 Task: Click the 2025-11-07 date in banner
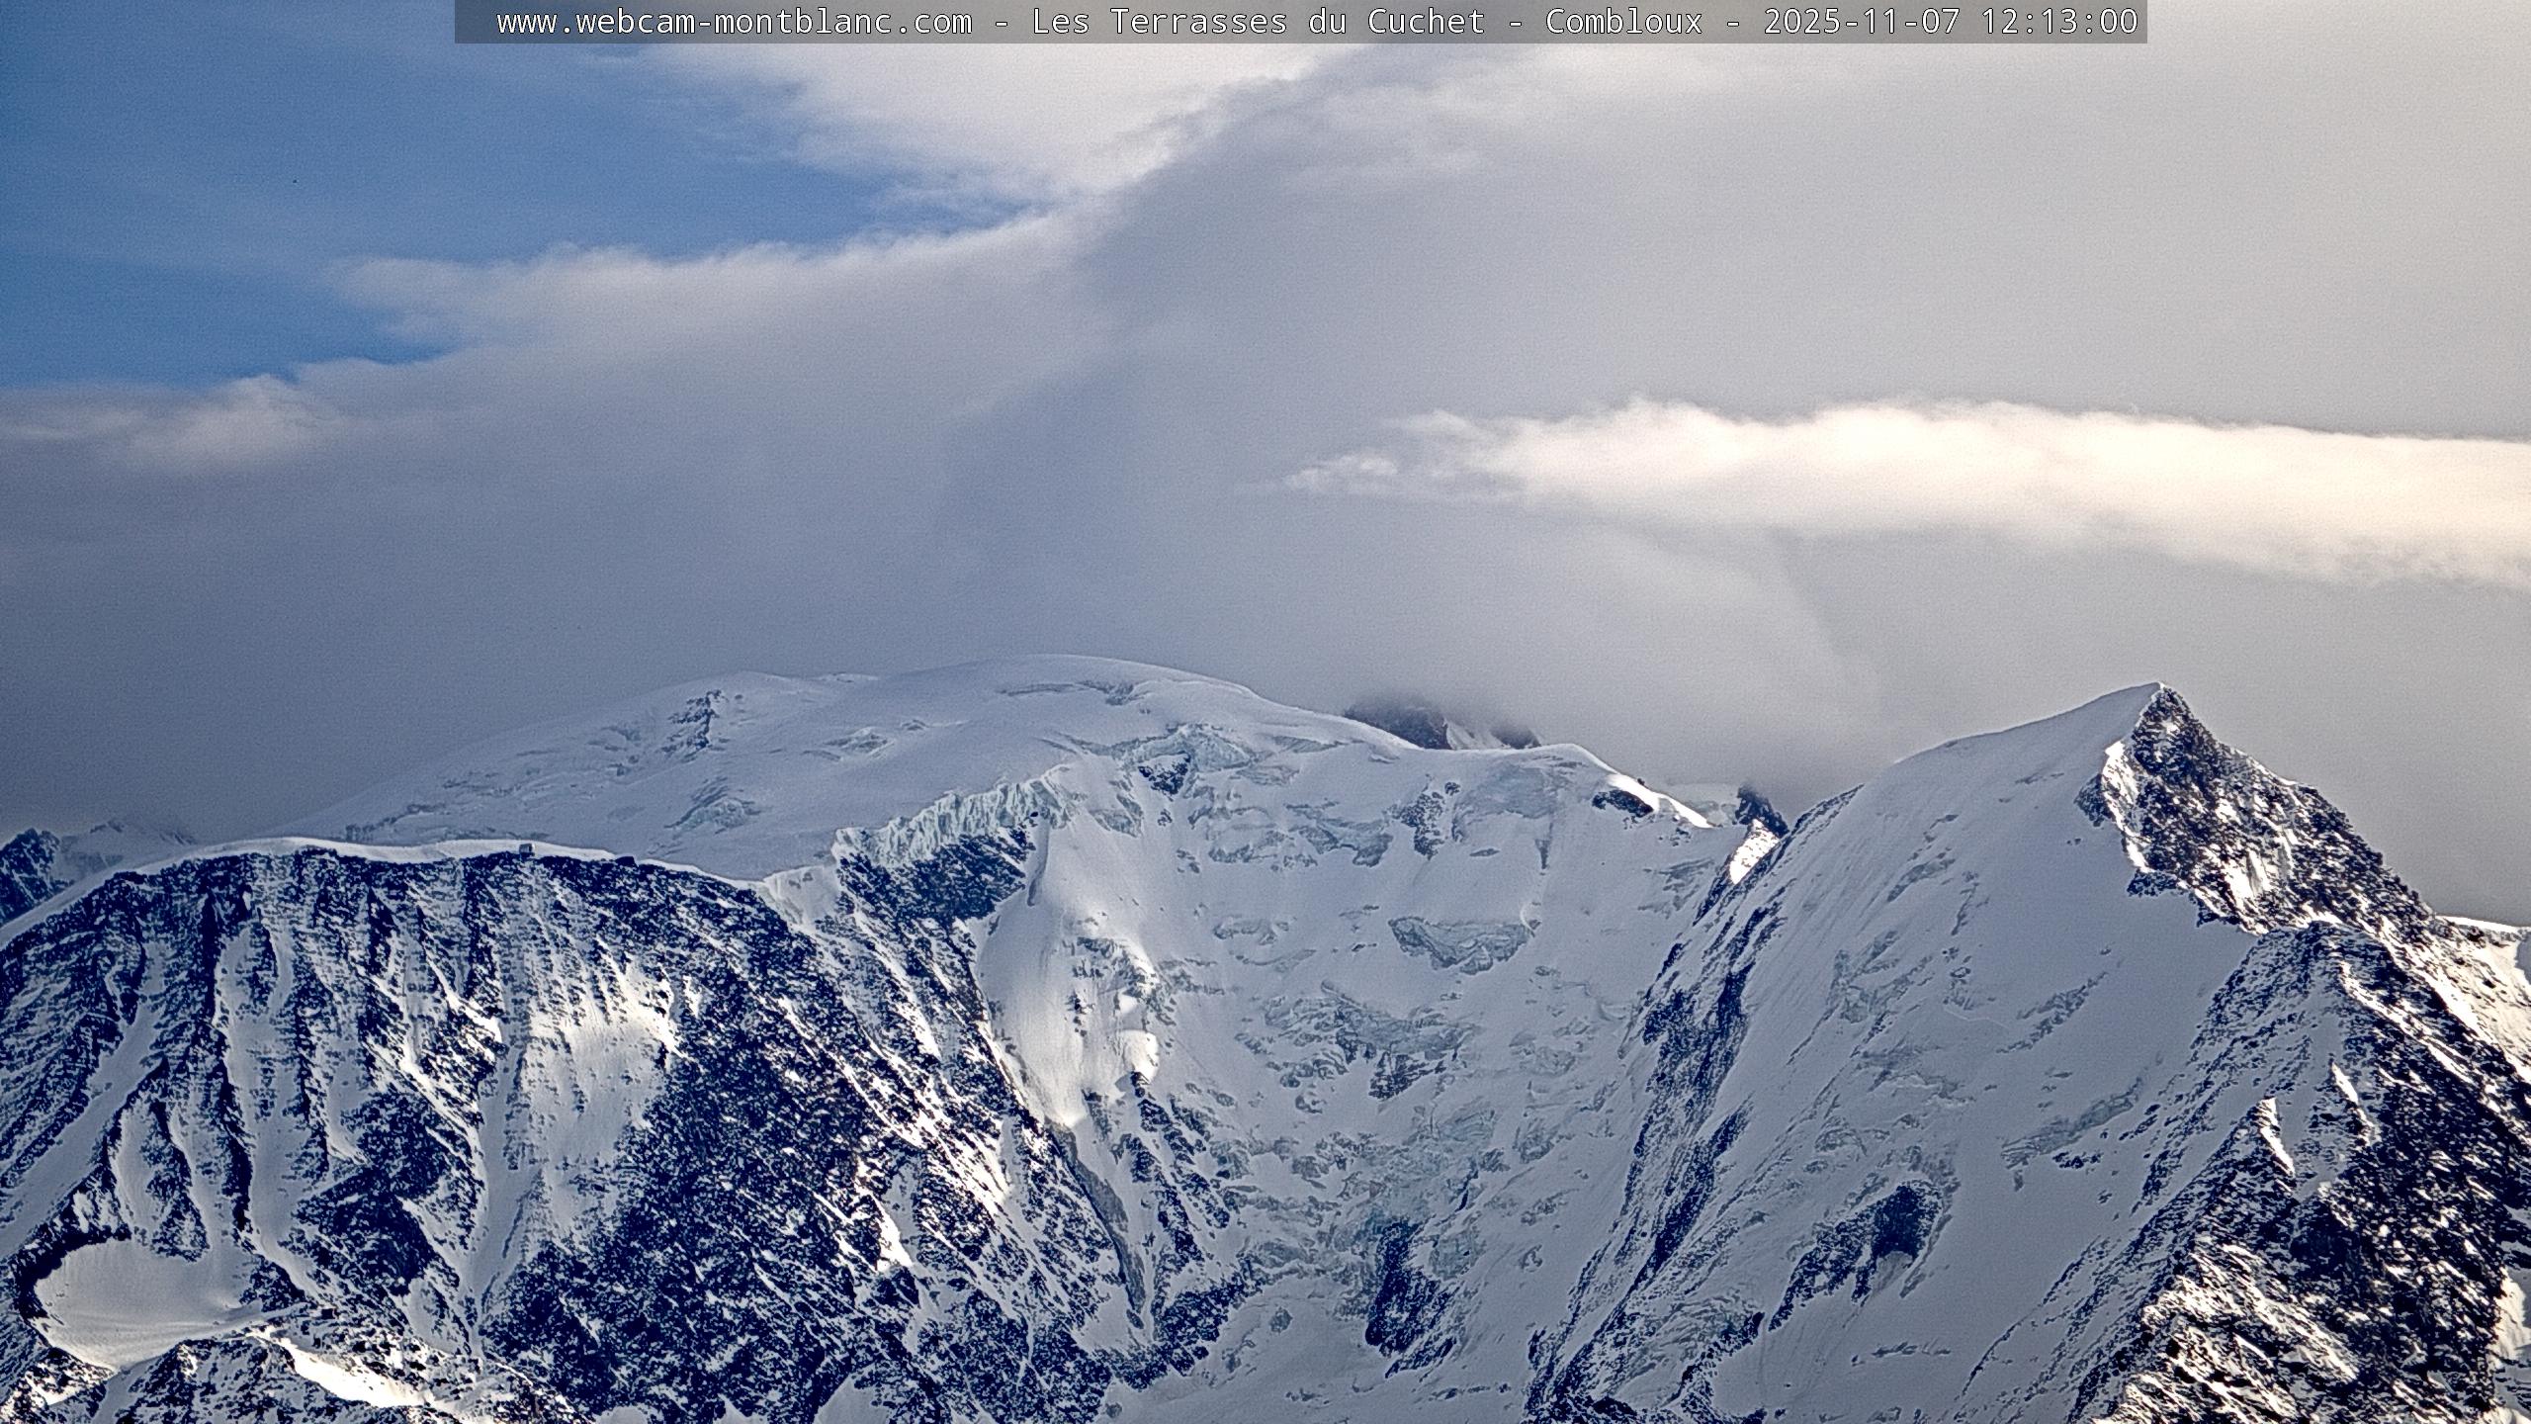(x=1861, y=22)
